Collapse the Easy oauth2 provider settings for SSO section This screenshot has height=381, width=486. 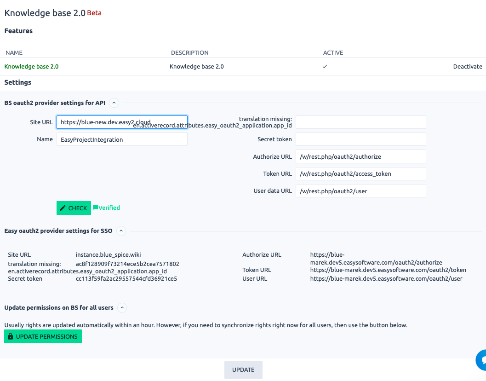(121, 231)
